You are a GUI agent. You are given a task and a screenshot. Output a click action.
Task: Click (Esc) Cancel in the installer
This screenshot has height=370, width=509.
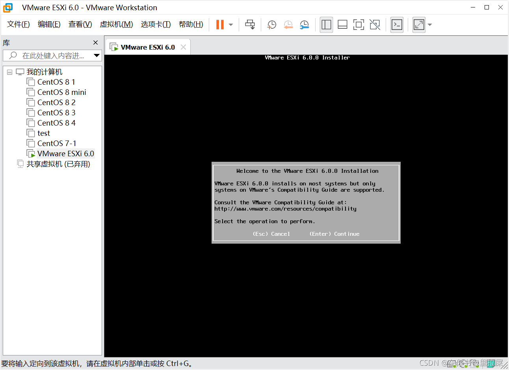(271, 234)
